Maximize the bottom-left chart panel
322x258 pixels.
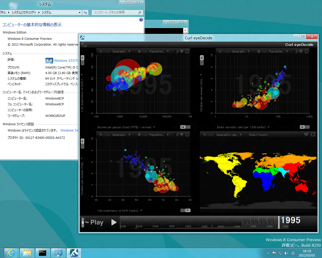[187, 135]
